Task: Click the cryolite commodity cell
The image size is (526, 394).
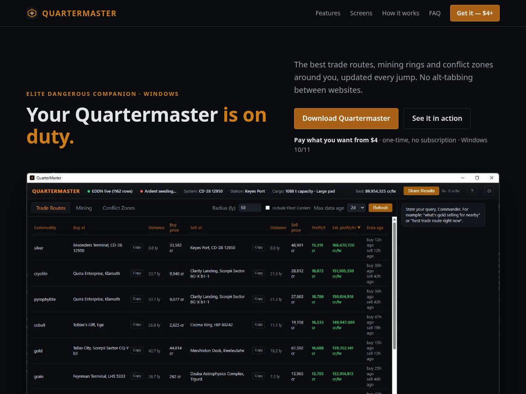Action: [x=41, y=274]
